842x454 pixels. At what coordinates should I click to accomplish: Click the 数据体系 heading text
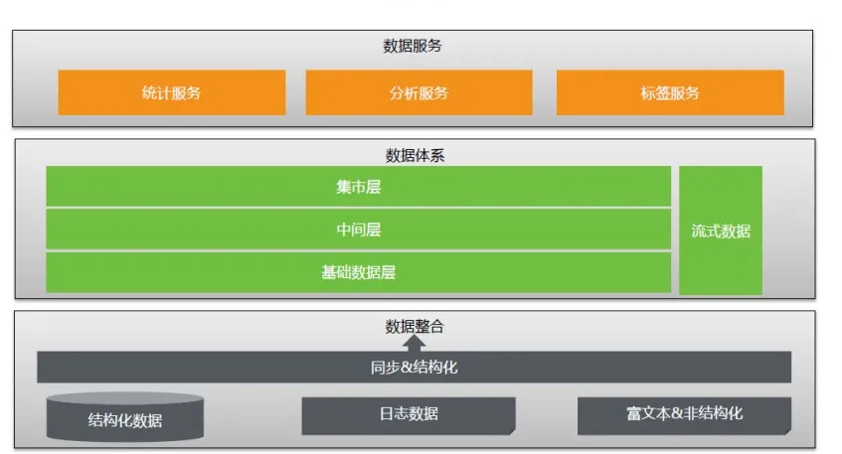coord(415,156)
